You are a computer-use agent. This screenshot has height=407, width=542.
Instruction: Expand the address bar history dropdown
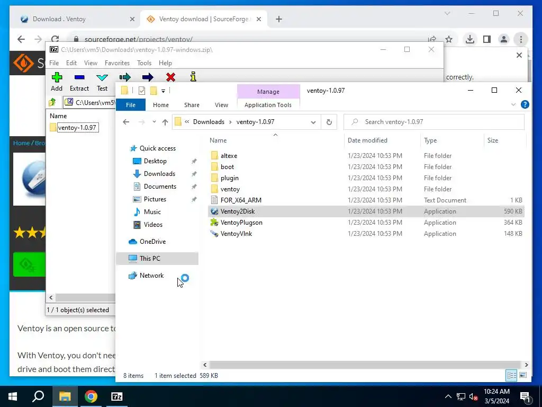[313, 122]
